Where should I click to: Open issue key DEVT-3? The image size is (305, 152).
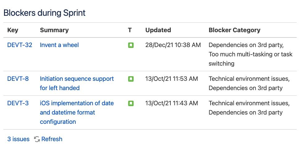point(18,103)
